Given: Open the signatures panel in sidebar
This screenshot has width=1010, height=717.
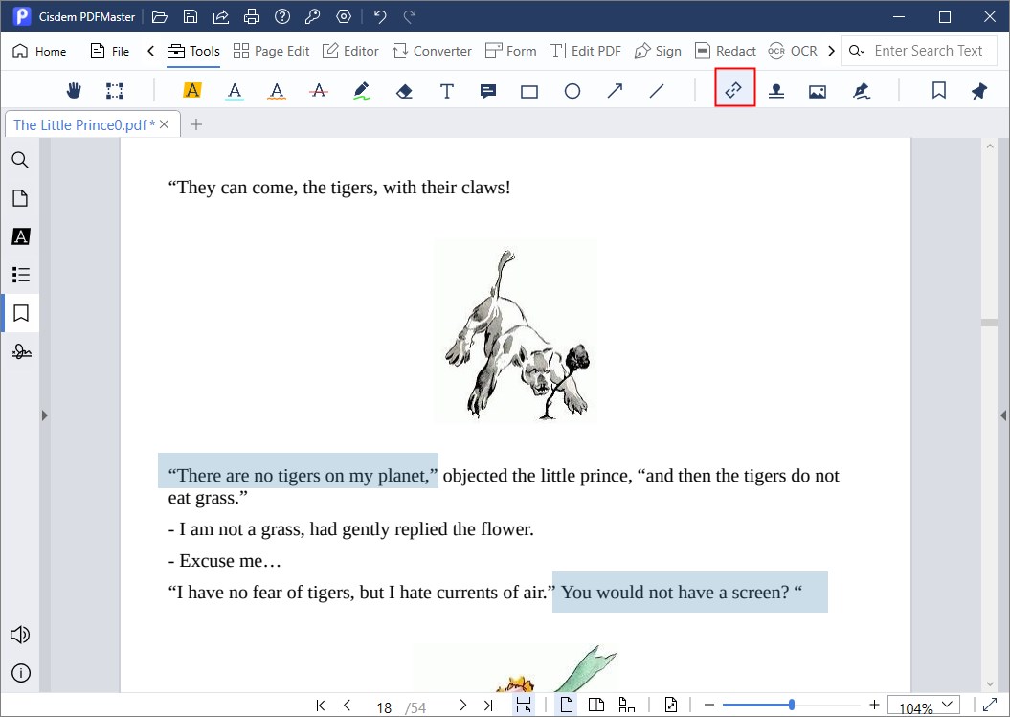Looking at the screenshot, I should (21, 351).
